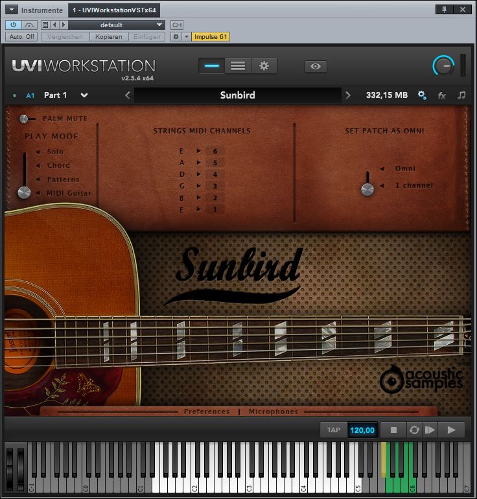Open the fx effects page

[x=441, y=95]
